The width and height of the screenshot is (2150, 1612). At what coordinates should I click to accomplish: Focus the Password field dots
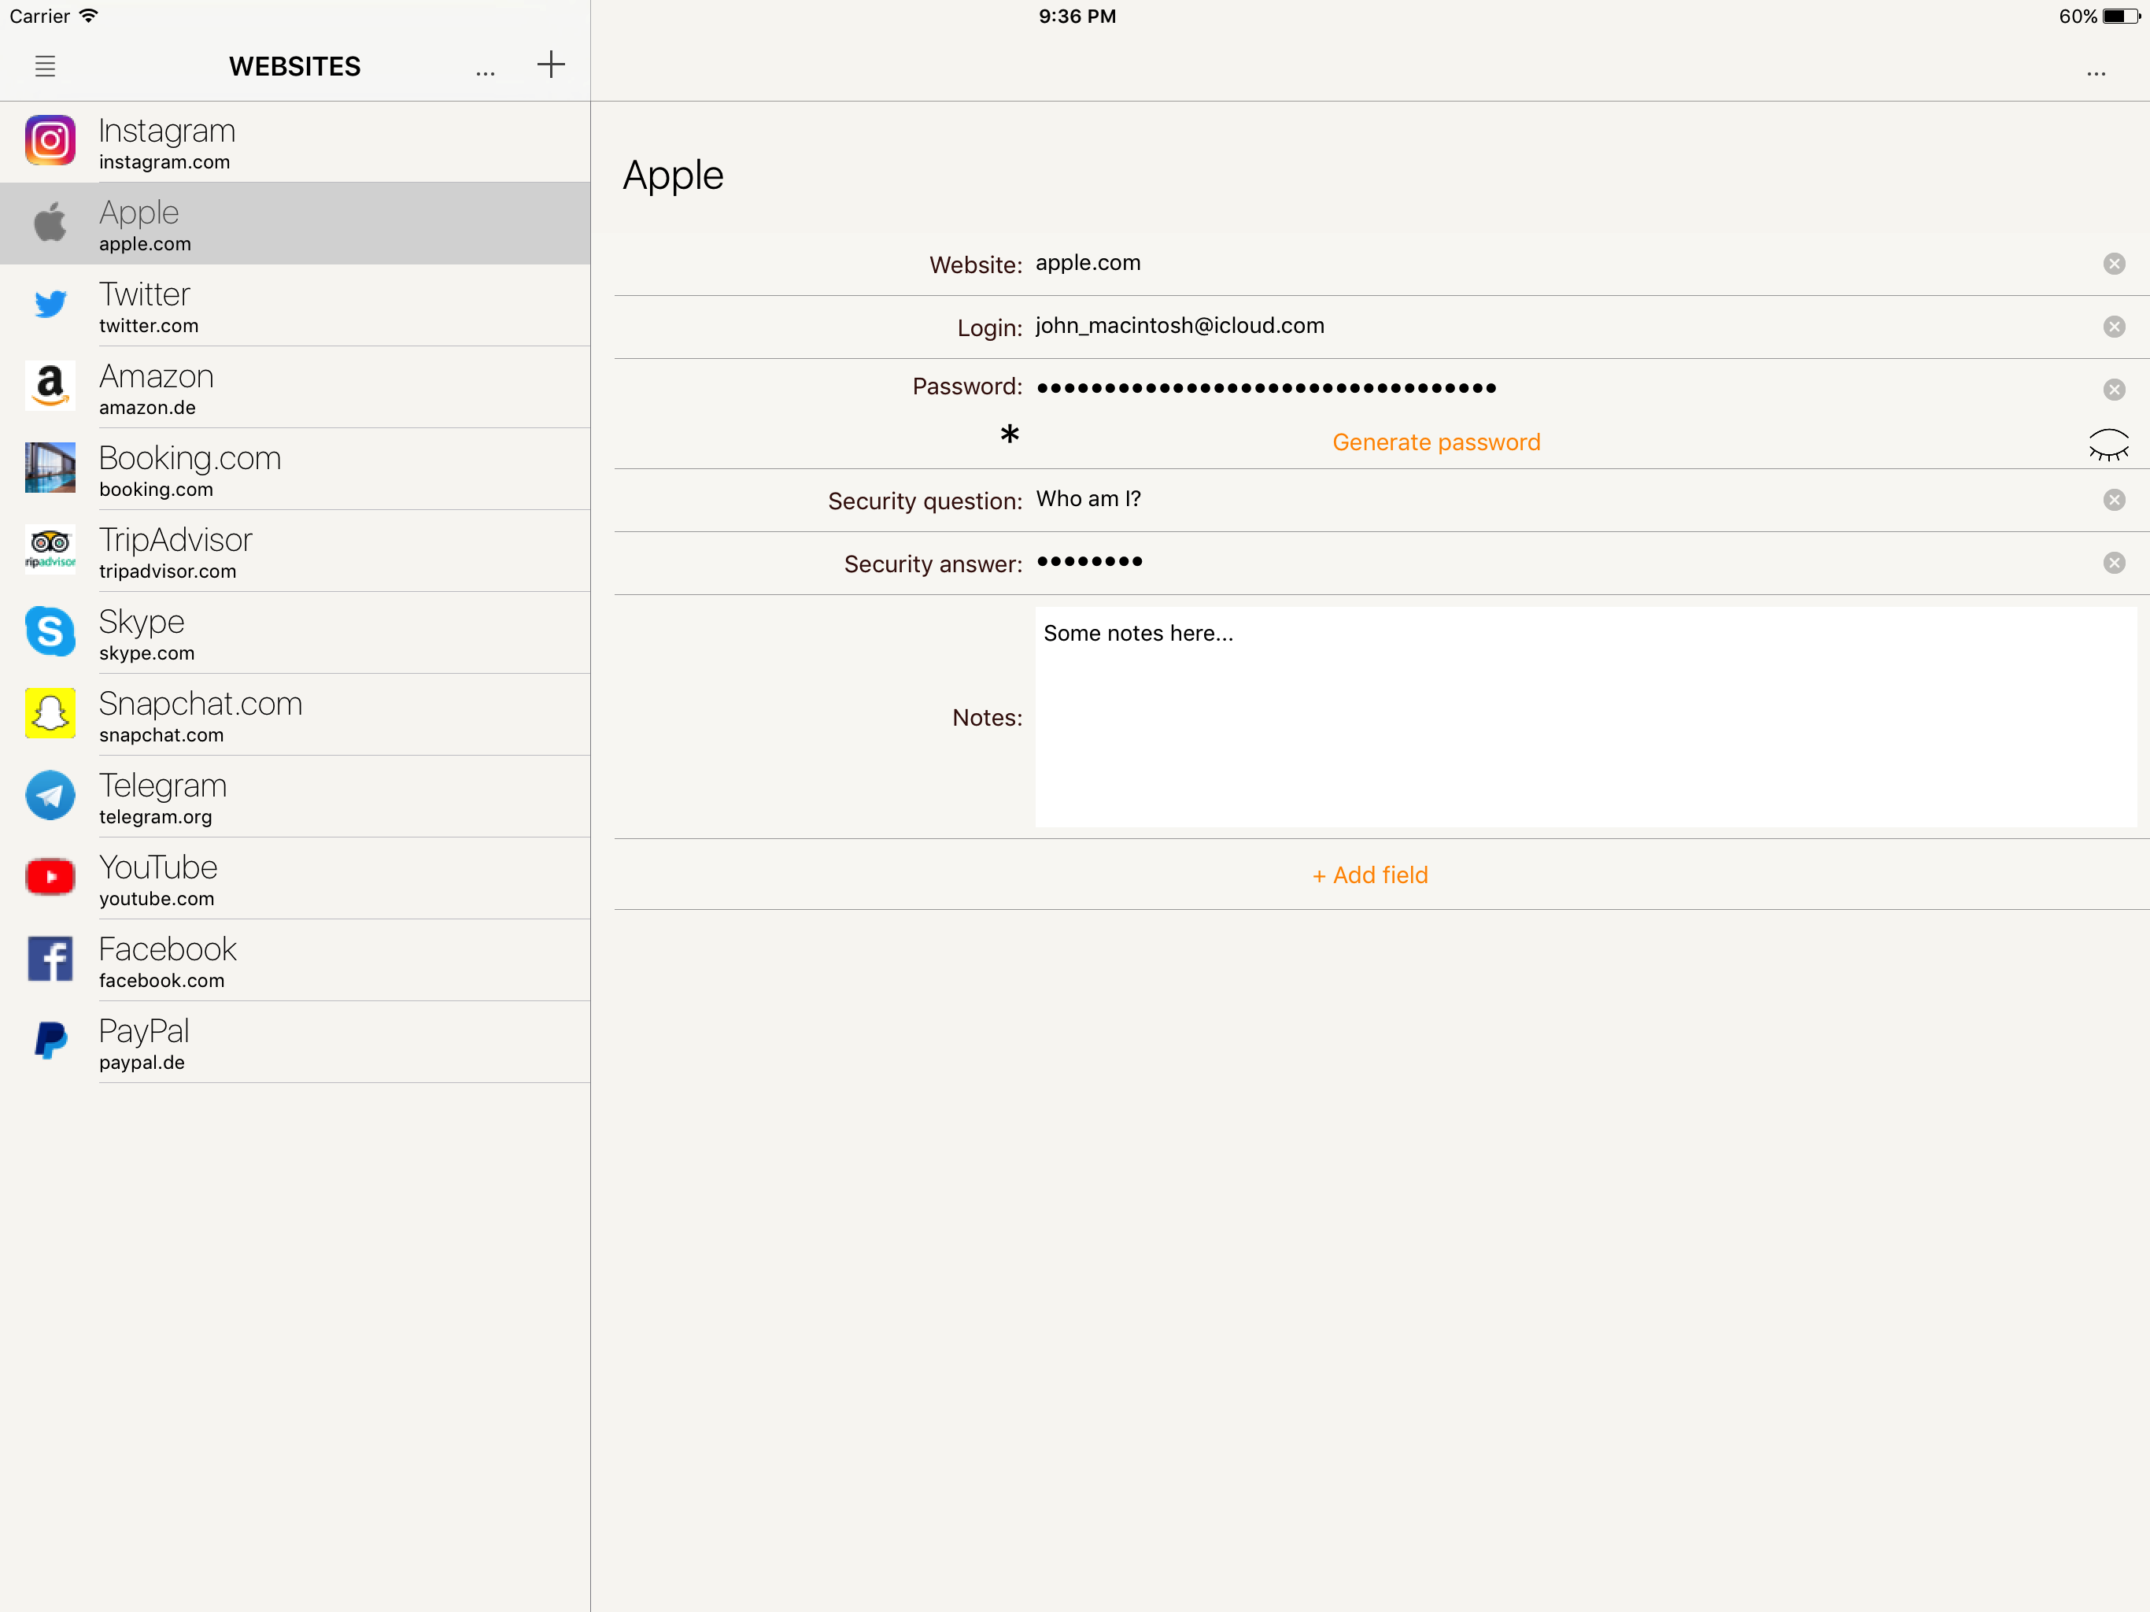click(x=1266, y=388)
